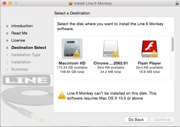This screenshot has width=180, height=127.
Task: Click the 16.8 MB total text
Action: 149,72
